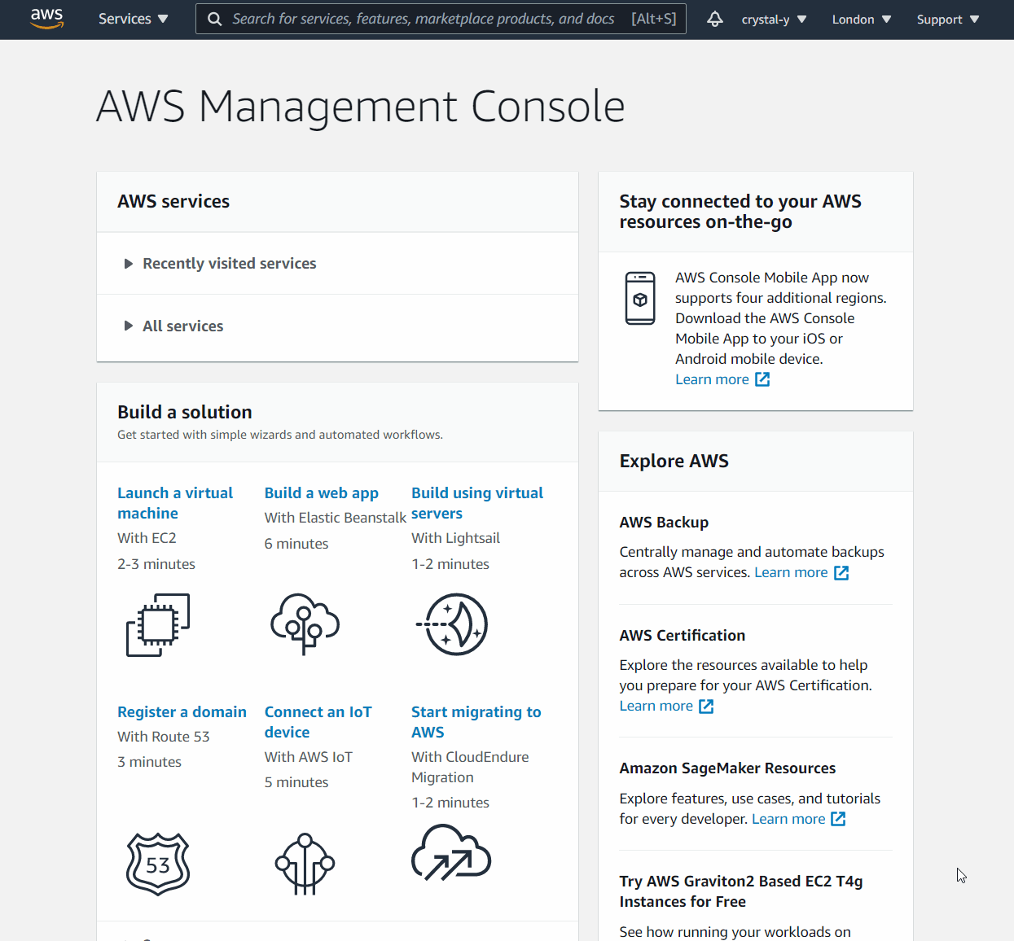Click the With EC2 text
1014x941 pixels.
[x=147, y=538]
